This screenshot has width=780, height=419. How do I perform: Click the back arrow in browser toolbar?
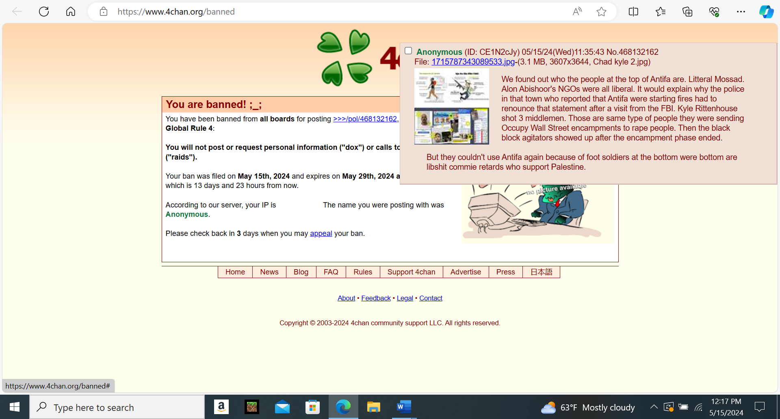tap(17, 11)
